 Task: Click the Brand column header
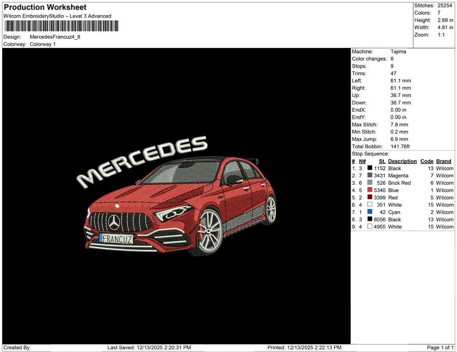point(443,161)
